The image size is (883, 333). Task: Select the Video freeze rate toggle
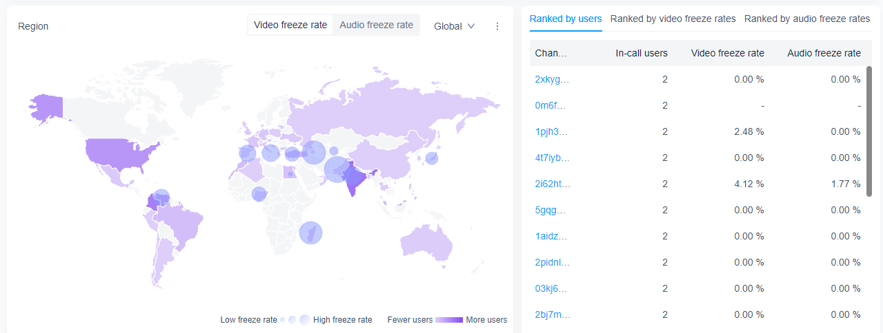coord(290,25)
